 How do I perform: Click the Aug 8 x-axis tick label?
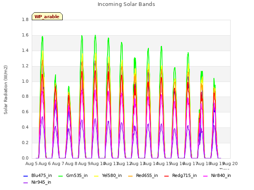tap(71, 163)
